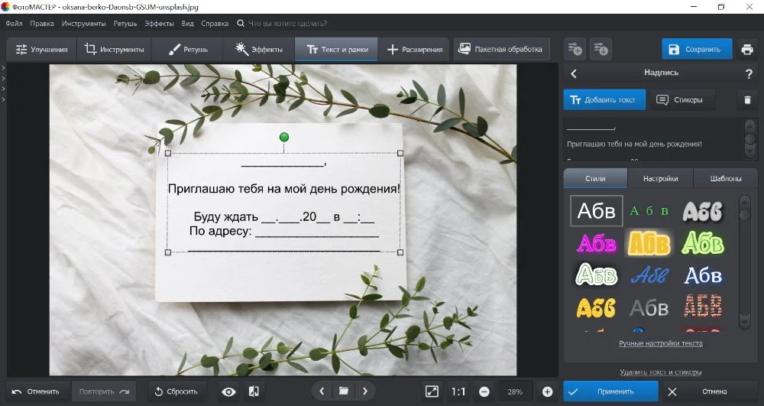Screen dimensions: 764x406
Task: Click the print icon next to Сохранить
Action: [x=747, y=50]
